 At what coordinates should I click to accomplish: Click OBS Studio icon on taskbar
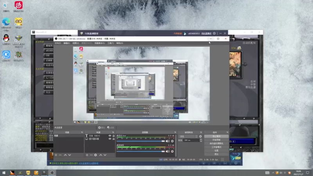point(52,172)
